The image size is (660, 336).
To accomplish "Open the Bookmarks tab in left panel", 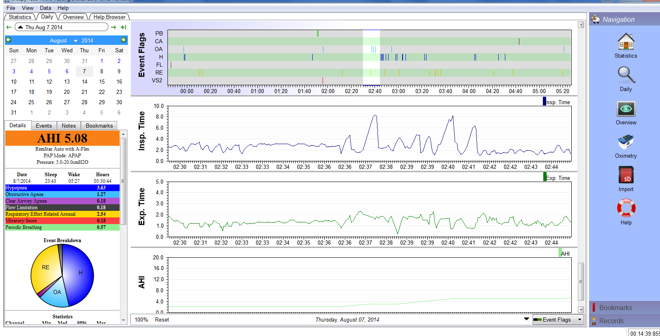I will [x=99, y=126].
